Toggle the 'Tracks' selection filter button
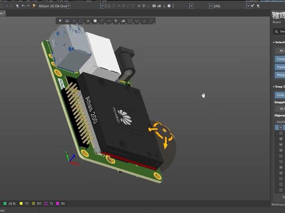This screenshot has width=285, height=213. tap(280, 67)
